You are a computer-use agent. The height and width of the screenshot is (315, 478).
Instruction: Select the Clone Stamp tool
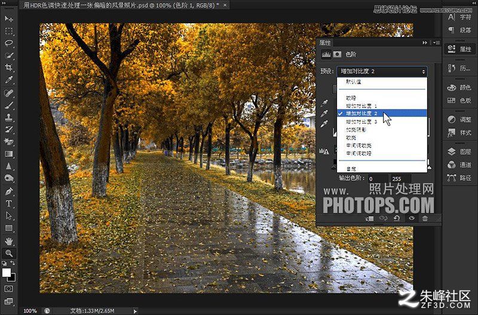click(8, 117)
